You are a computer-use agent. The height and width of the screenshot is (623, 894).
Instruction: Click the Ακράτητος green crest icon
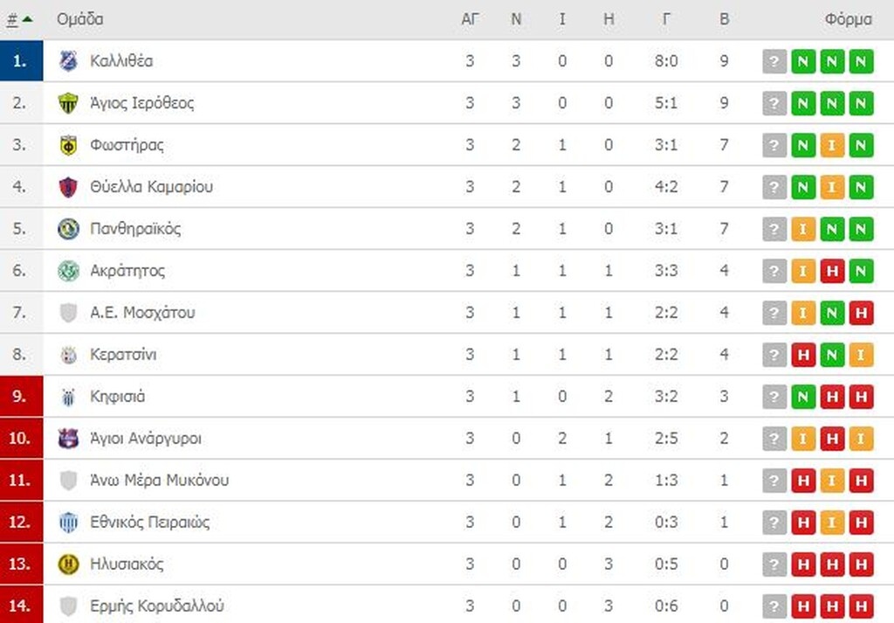coord(68,271)
